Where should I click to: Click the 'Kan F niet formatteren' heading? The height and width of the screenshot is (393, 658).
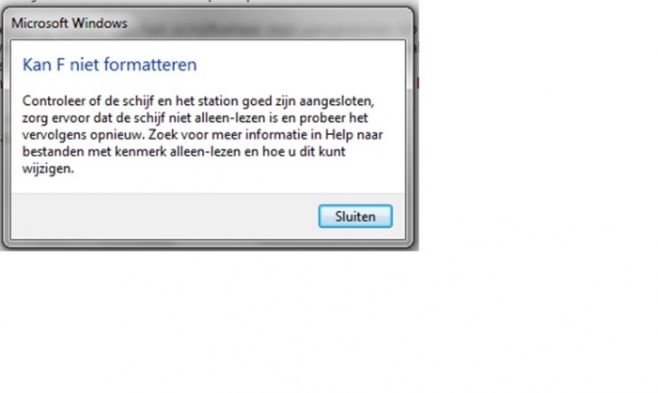click(x=110, y=65)
